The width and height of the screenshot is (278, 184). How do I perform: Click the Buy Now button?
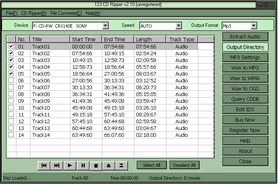coord(245,120)
